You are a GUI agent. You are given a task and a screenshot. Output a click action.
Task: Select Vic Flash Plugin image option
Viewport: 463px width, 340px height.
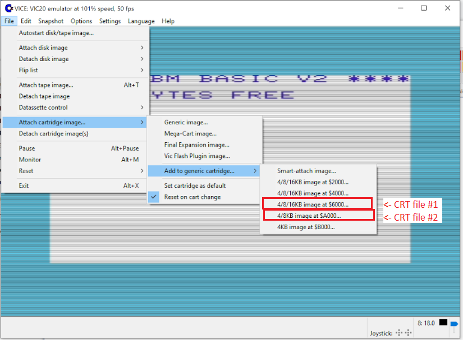[x=204, y=156]
